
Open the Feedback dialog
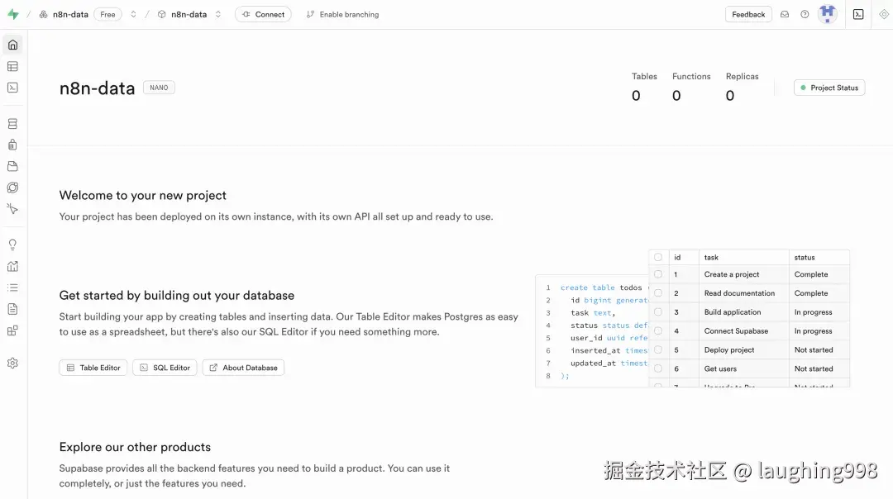tap(747, 14)
